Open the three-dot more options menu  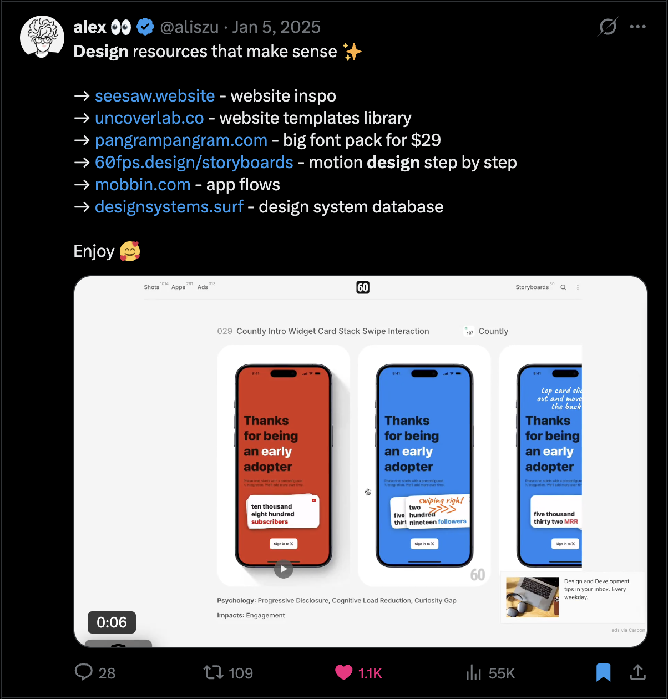[x=638, y=27]
